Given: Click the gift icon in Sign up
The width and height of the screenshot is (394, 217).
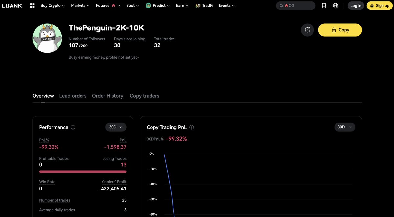Looking at the screenshot, I should [x=372, y=6].
